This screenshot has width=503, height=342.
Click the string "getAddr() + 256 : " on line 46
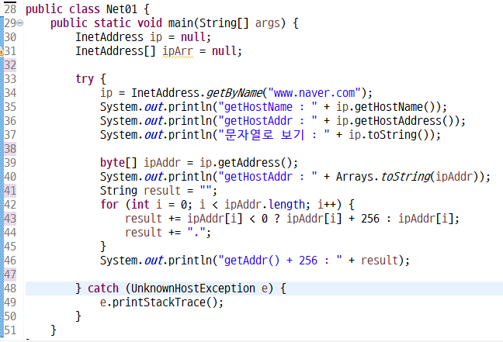[280, 261]
